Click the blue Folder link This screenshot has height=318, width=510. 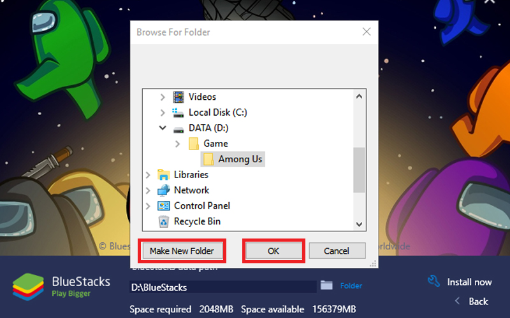pyautogui.click(x=351, y=286)
